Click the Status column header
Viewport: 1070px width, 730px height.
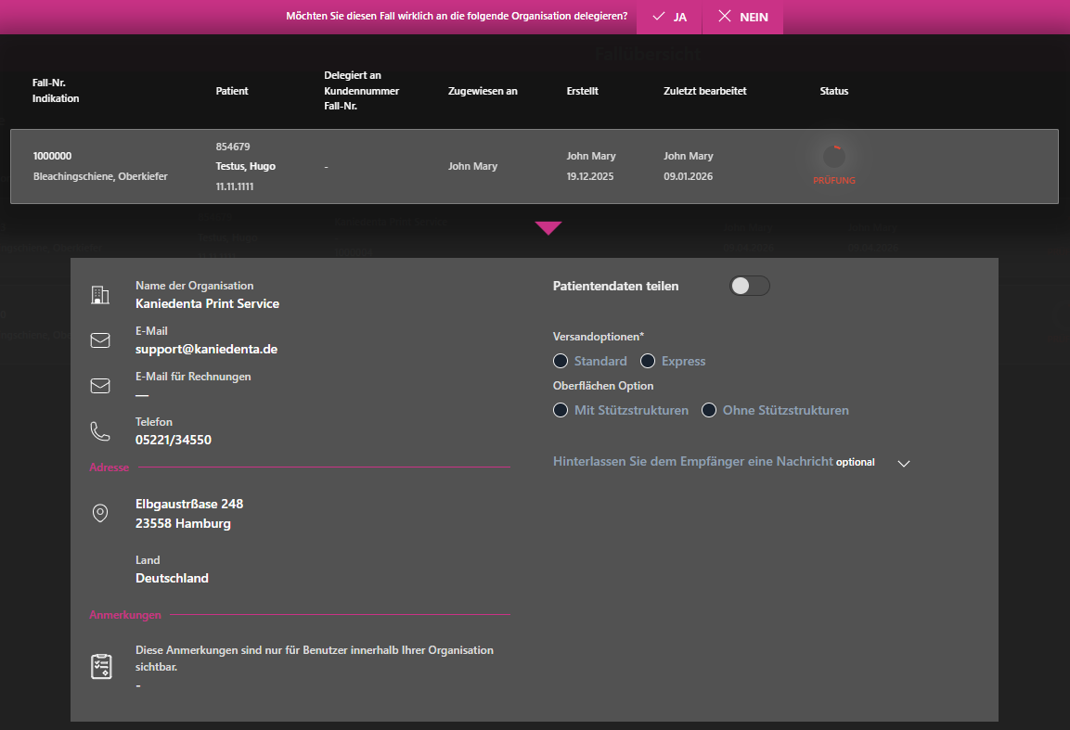point(833,91)
